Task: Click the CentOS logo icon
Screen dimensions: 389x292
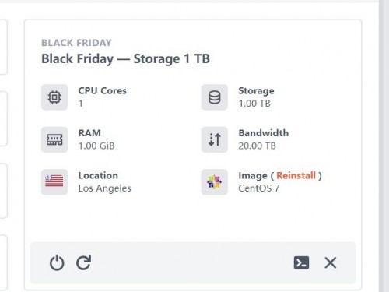Action: coord(215,182)
